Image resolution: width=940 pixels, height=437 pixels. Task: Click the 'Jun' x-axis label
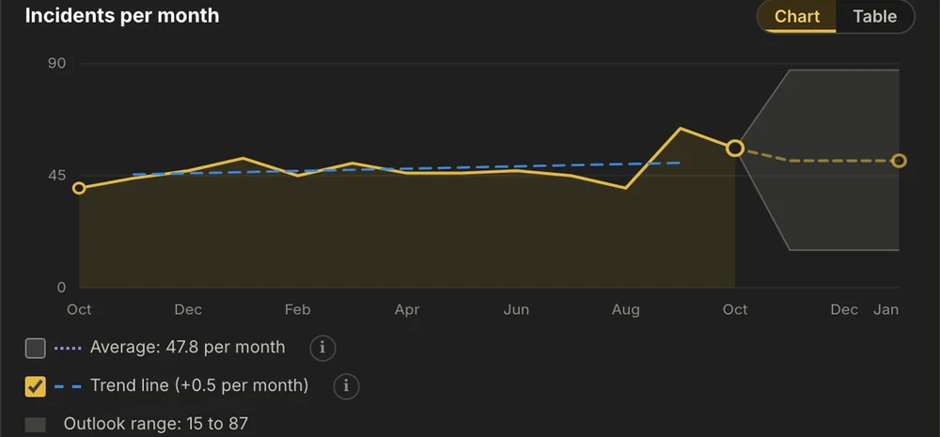point(516,310)
